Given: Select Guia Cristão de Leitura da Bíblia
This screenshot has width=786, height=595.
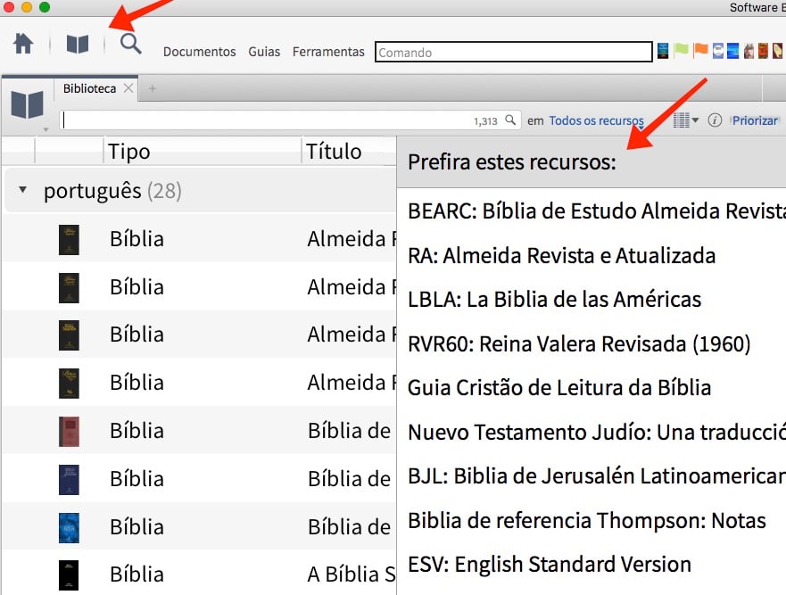Looking at the screenshot, I should pyautogui.click(x=559, y=388).
